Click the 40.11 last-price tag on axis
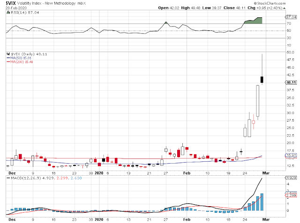Screen dimensions: 300x223 [291, 82]
